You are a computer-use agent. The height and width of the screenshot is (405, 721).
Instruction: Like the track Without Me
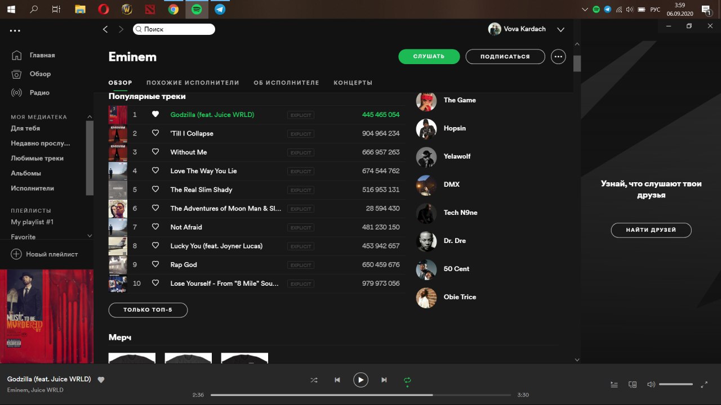pos(155,152)
